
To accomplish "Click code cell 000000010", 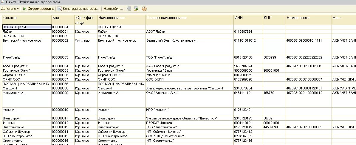I will 63,112.
